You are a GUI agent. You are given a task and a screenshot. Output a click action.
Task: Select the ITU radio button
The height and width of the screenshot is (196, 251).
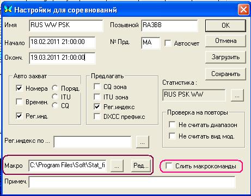55,97
